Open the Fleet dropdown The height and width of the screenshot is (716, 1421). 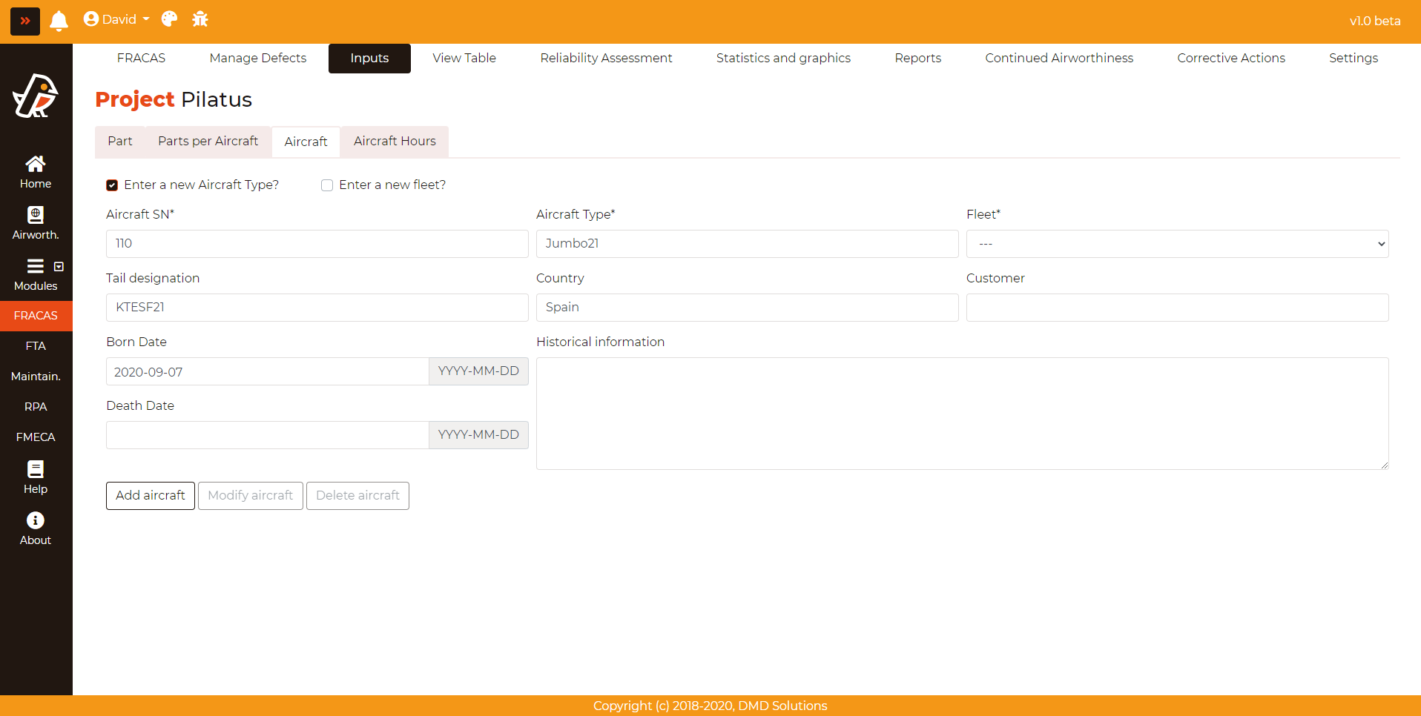point(1177,244)
